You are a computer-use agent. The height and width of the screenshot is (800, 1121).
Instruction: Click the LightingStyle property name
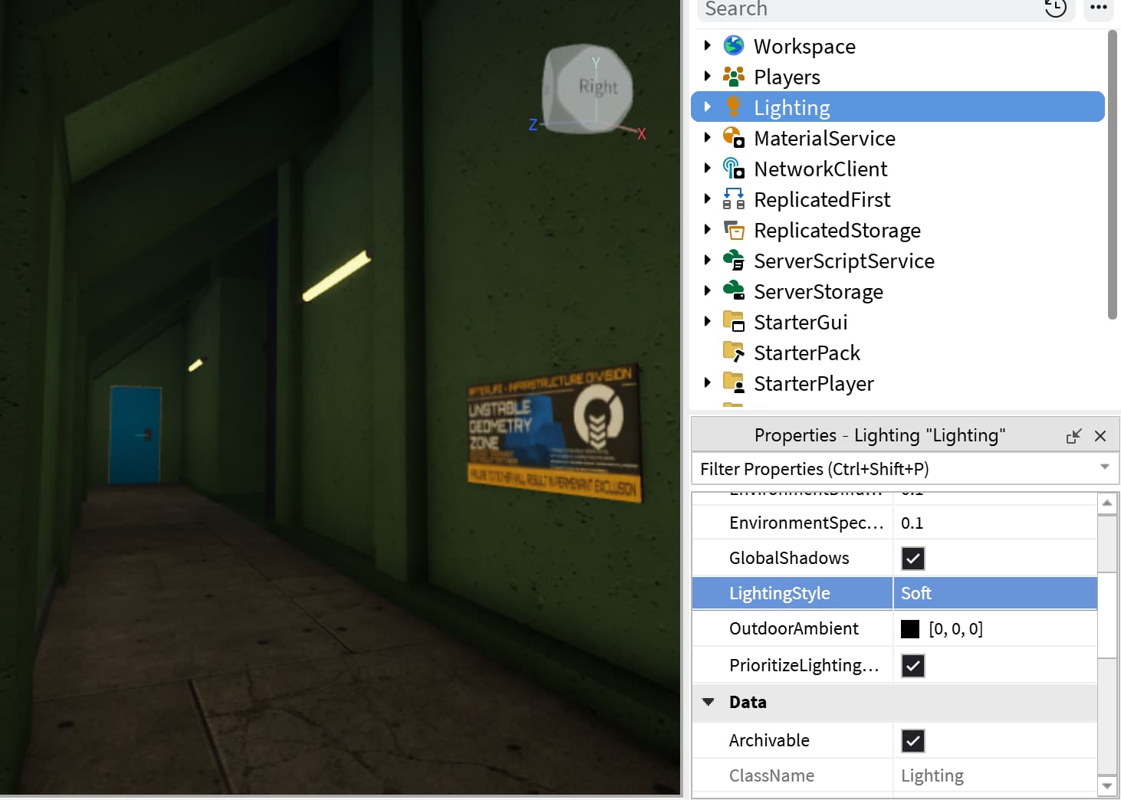coord(780,593)
